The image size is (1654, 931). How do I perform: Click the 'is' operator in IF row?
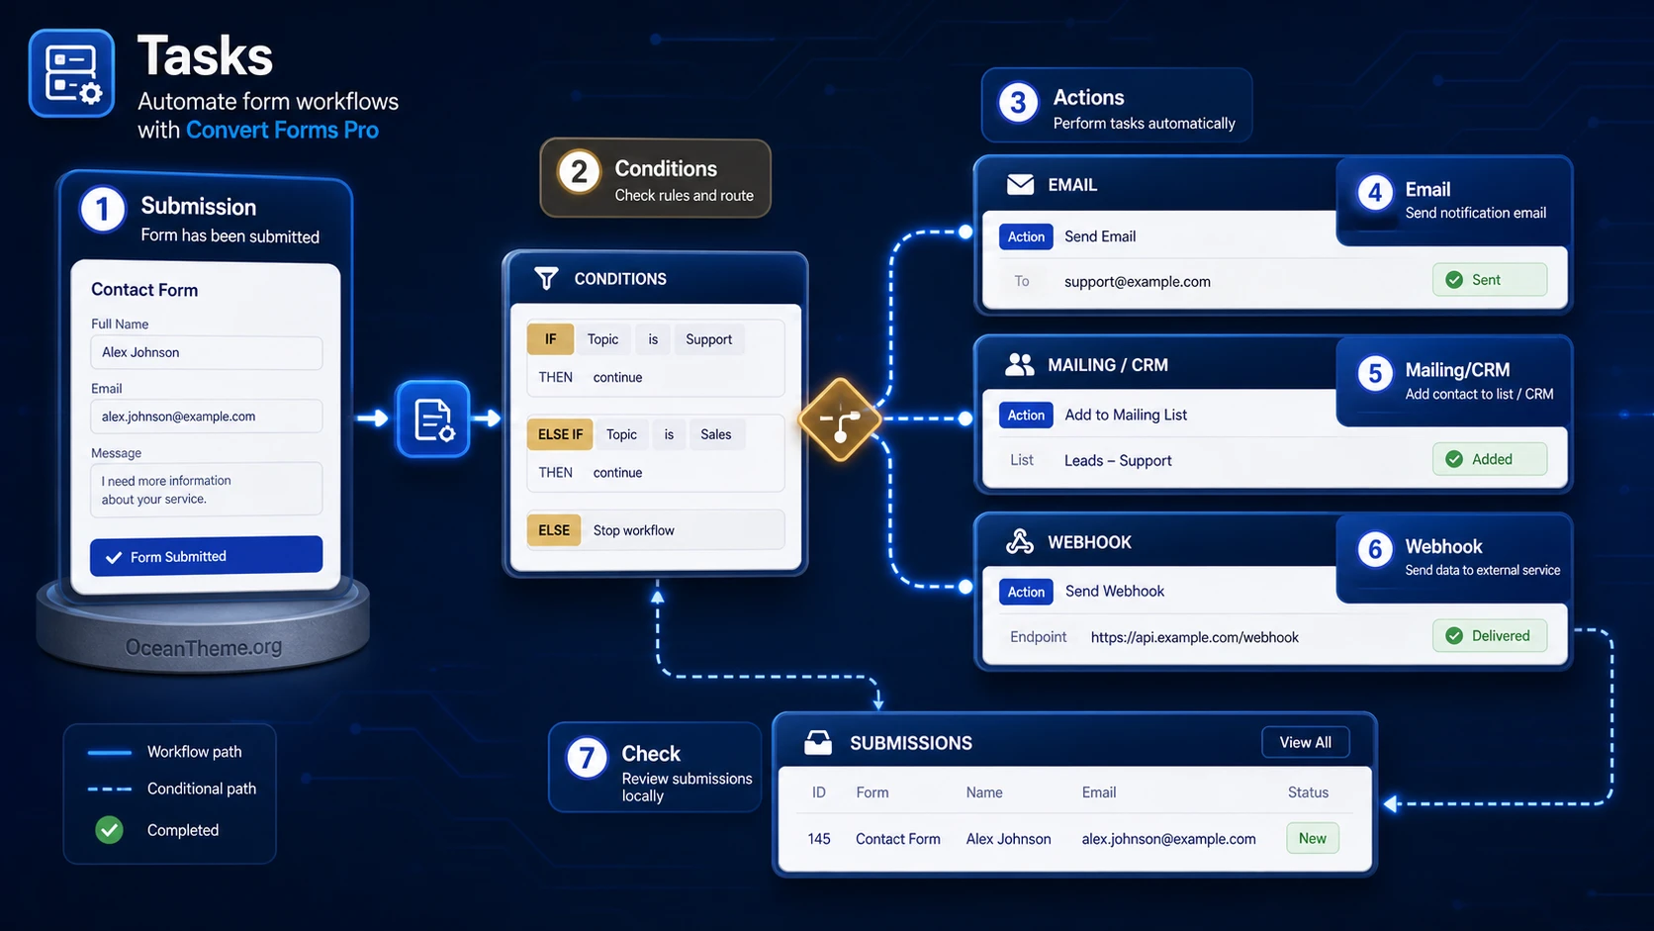coord(653,339)
